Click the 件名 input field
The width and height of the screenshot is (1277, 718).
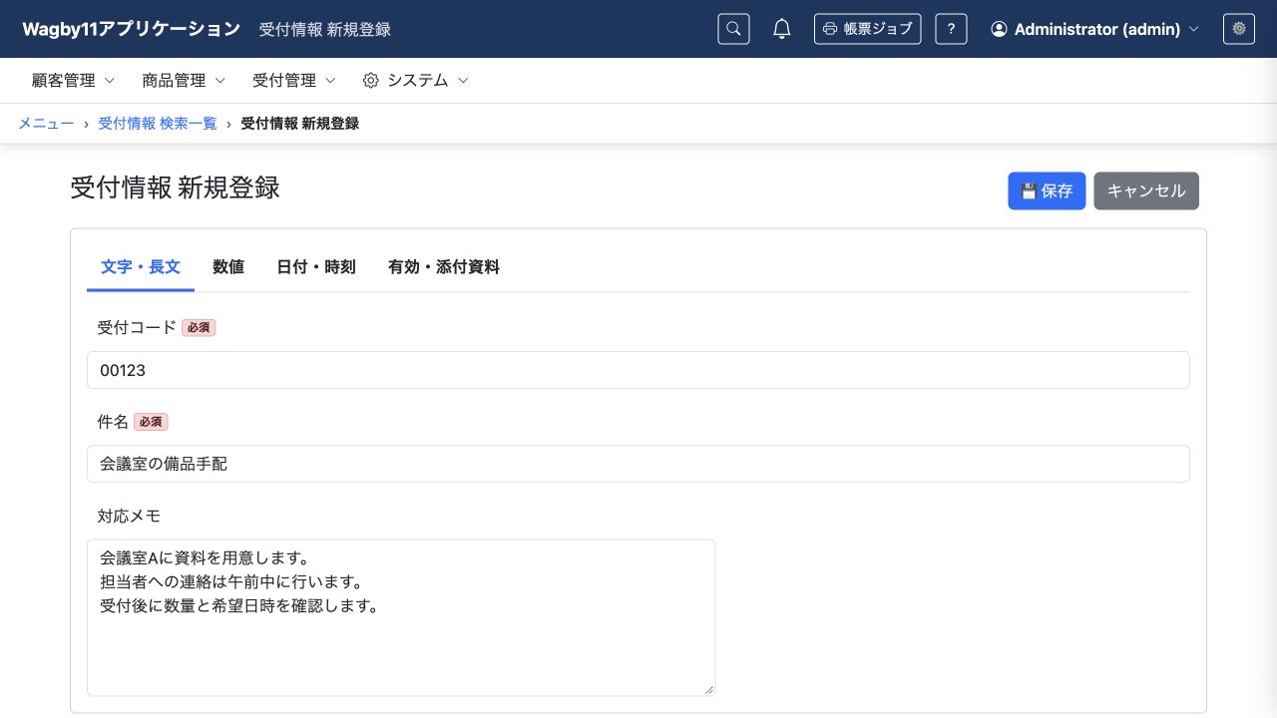(x=638, y=464)
